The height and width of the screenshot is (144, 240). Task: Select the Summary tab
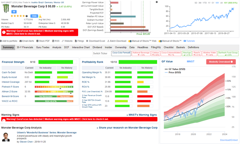coord(8,47)
